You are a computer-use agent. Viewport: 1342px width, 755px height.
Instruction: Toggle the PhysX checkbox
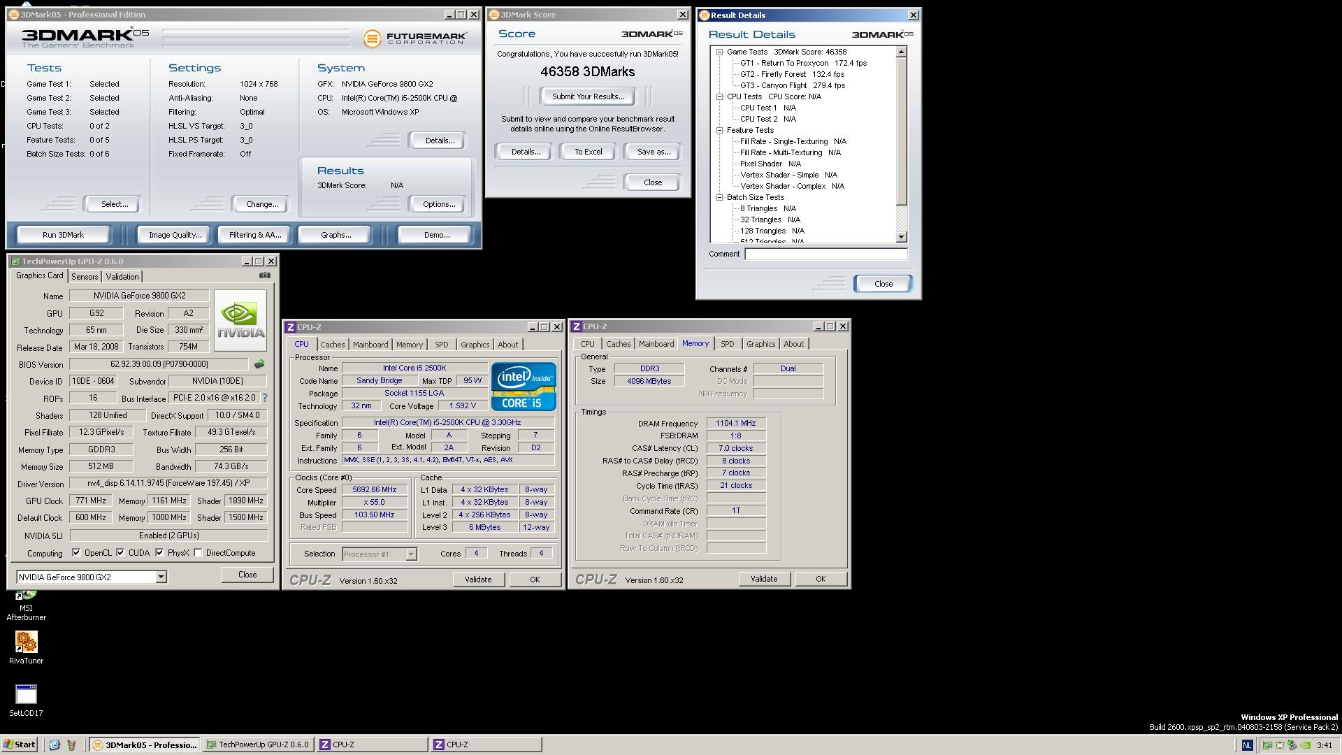coord(159,553)
